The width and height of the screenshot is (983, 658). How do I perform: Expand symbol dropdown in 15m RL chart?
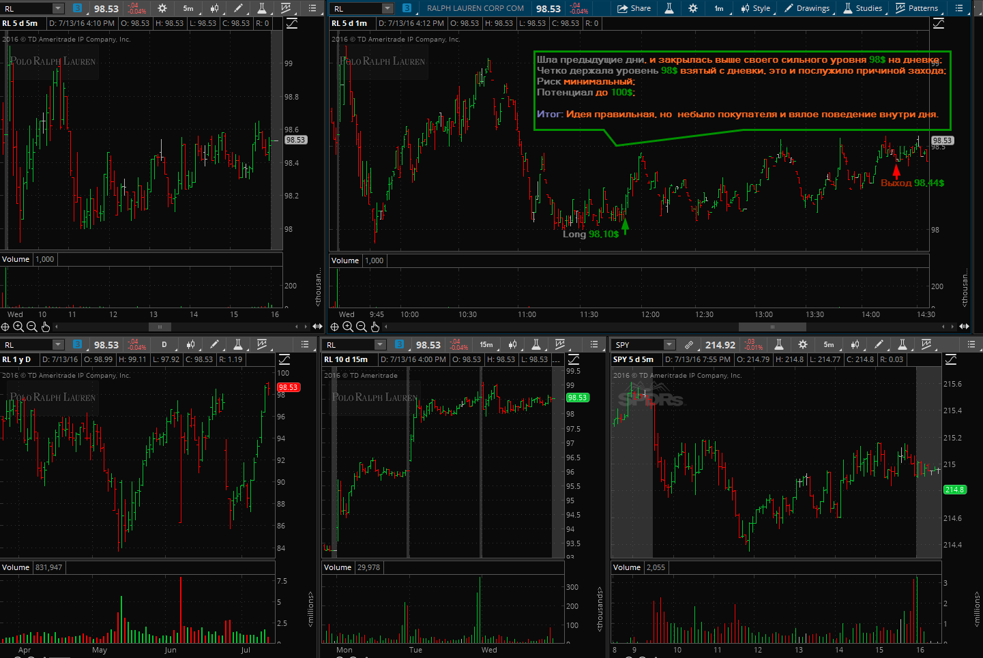point(380,344)
